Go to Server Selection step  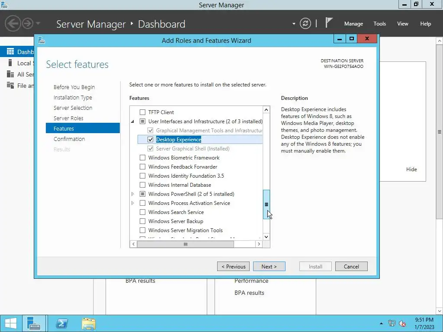pyautogui.click(x=73, y=108)
